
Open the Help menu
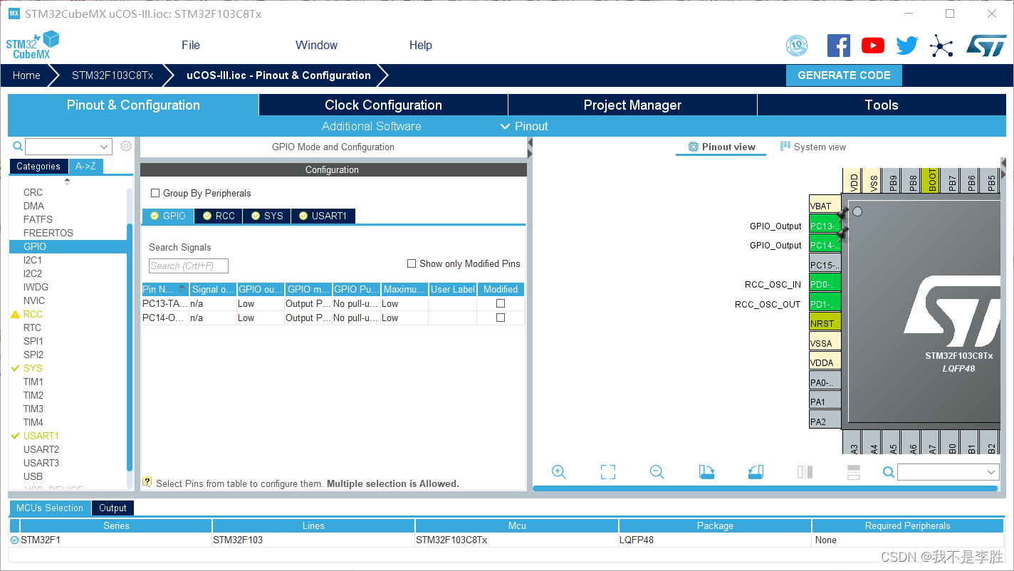click(x=421, y=45)
